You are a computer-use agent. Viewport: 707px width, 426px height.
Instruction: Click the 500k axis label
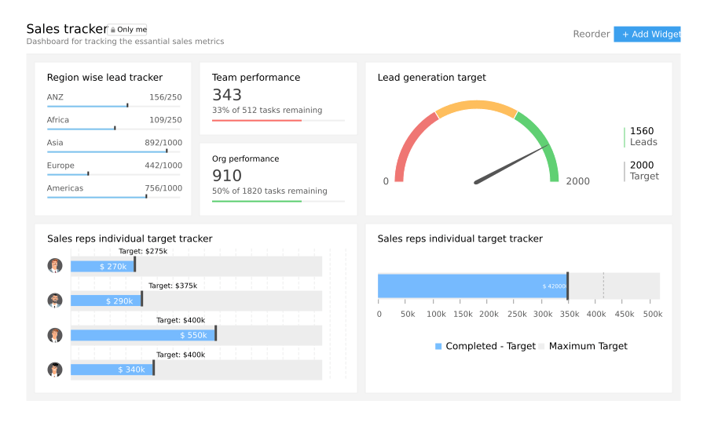653,315
